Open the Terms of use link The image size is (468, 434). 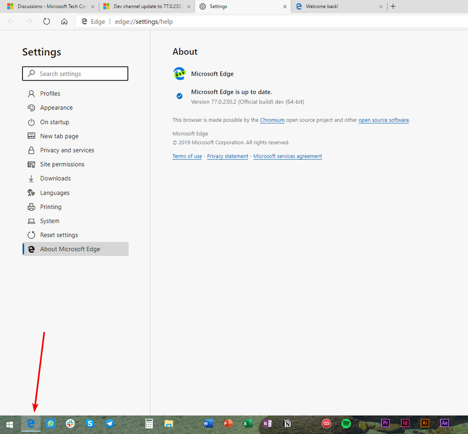[187, 156]
